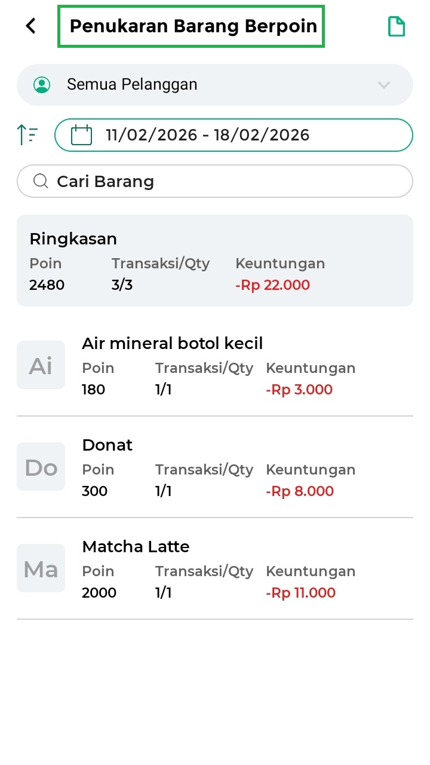
Task: Open the date range 11/02/2026 - 18/02/2026 picker
Action: click(234, 135)
